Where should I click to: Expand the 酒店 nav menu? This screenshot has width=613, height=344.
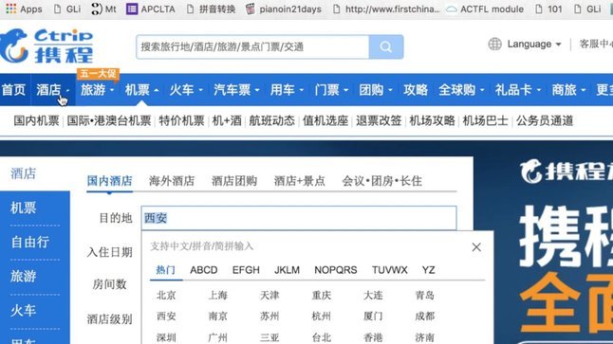click(x=53, y=90)
